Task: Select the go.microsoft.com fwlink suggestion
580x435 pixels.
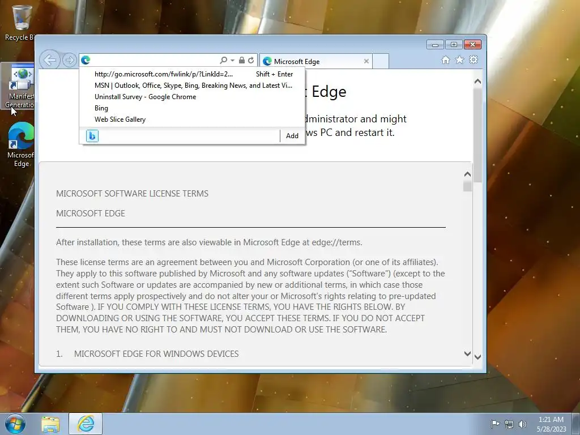Action: pyautogui.click(x=193, y=74)
